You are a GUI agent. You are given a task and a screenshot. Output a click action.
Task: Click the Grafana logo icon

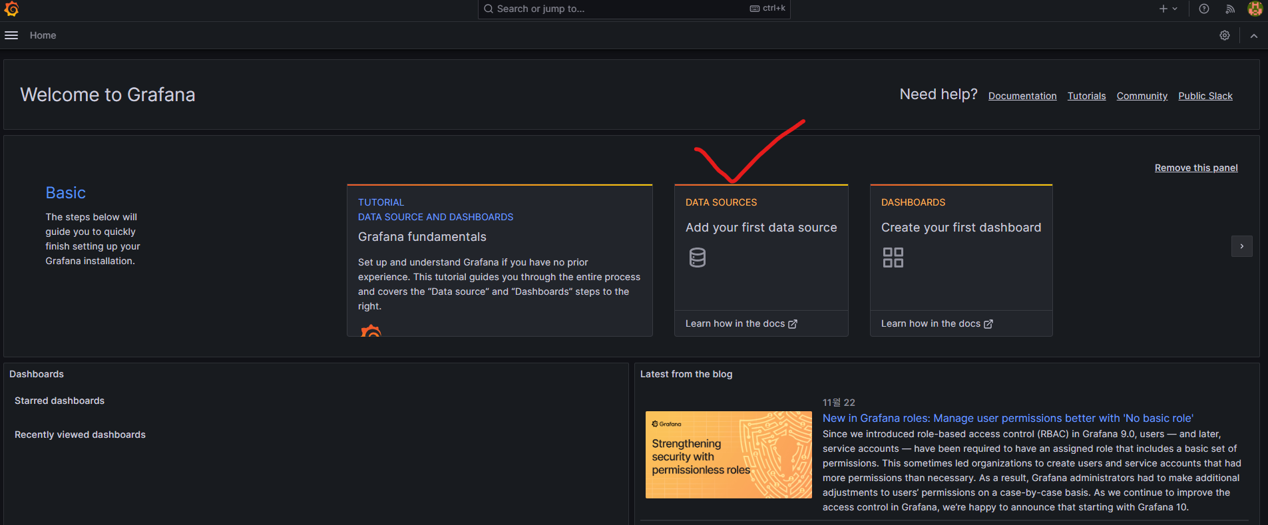pyautogui.click(x=11, y=9)
